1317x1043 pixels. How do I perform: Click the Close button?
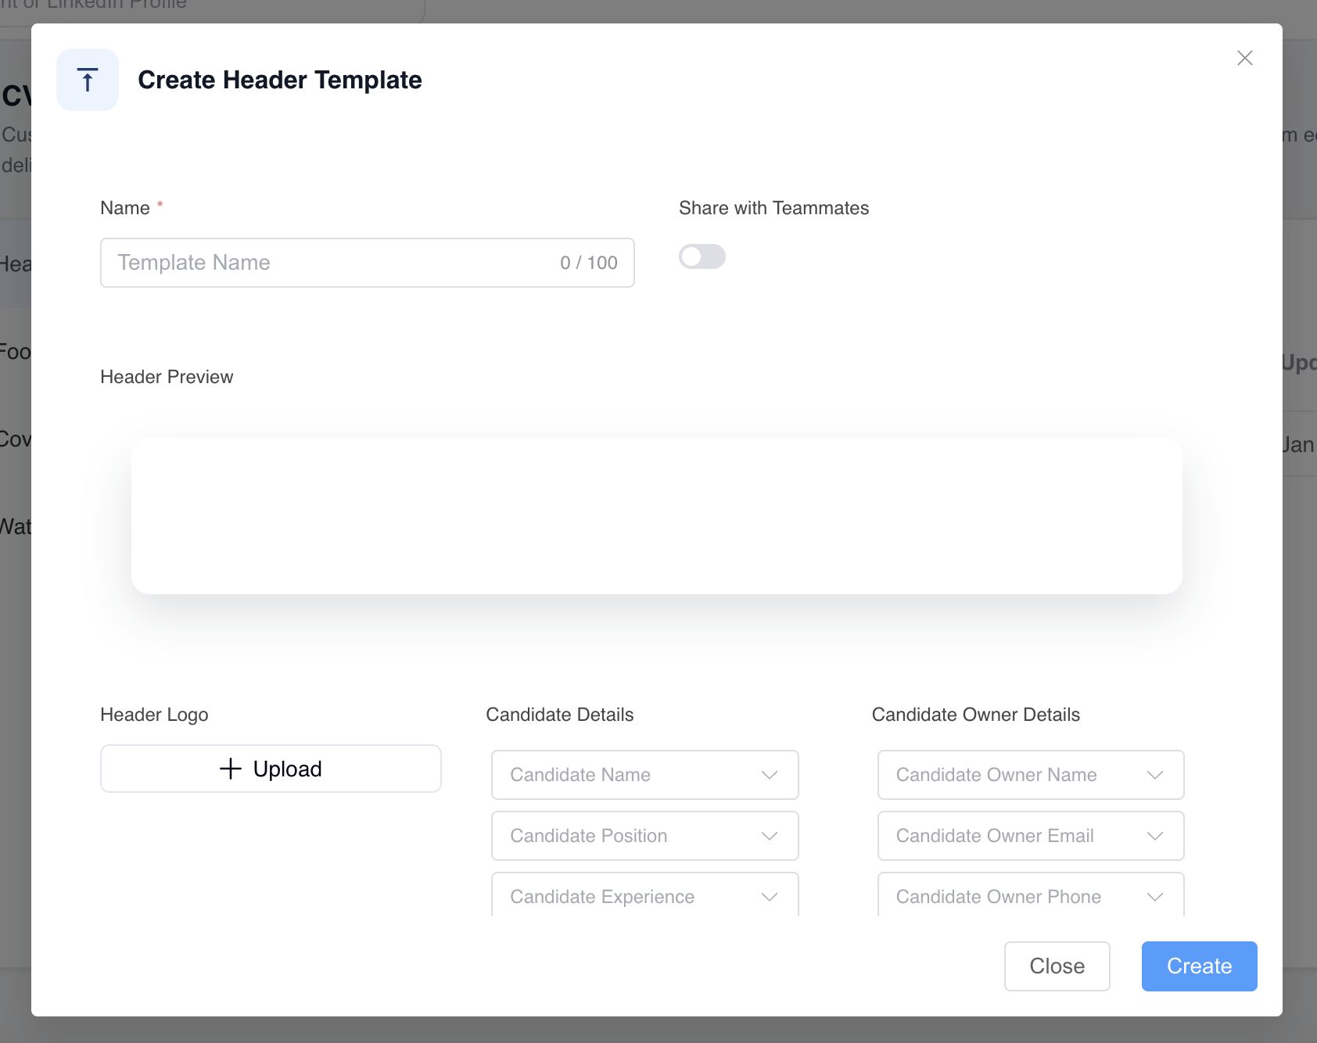point(1057,966)
